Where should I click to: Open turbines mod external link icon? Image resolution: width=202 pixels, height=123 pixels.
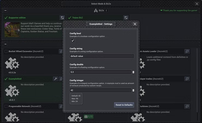pos(187,106)
